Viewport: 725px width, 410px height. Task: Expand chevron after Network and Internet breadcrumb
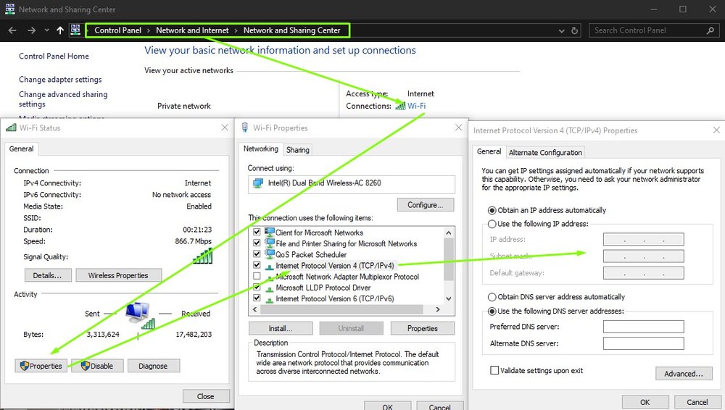pos(236,30)
